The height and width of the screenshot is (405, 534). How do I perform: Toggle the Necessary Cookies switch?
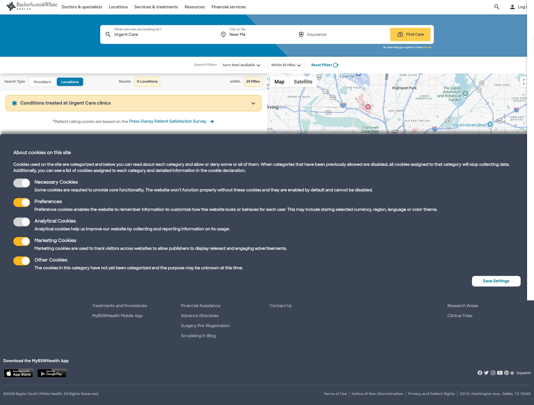[22, 183]
